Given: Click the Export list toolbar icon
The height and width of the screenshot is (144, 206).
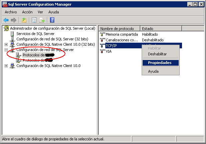Looking at the screenshot, I should click(42, 20).
